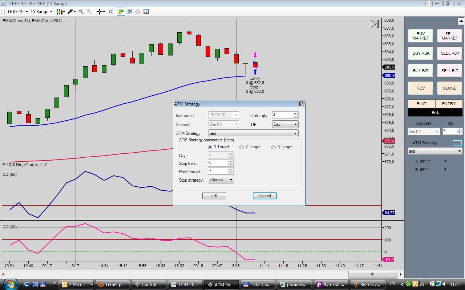This screenshot has height=290, width=465.
Task: Expand ATM Strategy dropdown in dialog
Action: tap(253, 133)
